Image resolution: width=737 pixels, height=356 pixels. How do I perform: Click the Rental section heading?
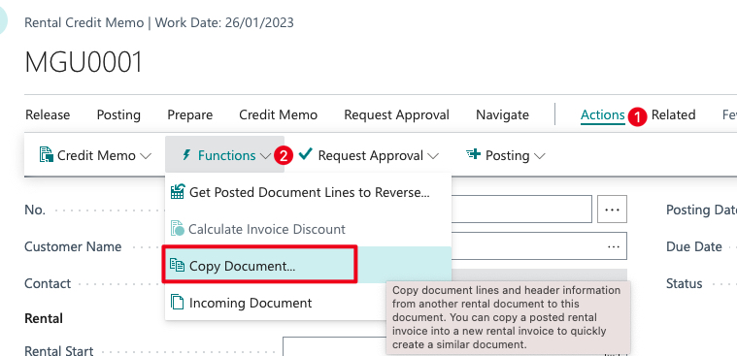(44, 318)
